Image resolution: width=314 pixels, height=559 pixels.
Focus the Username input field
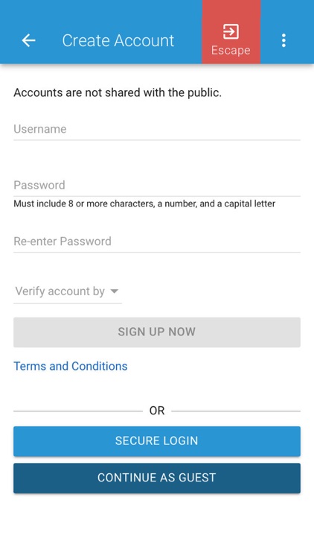[x=157, y=129]
